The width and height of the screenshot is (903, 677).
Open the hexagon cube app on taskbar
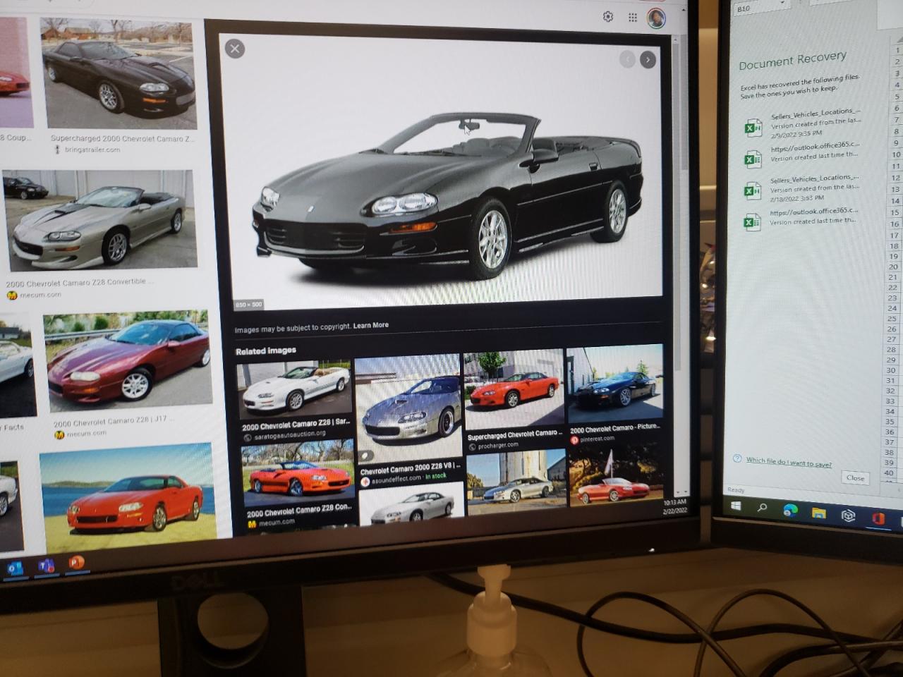pyautogui.click(x=848, y=516)
